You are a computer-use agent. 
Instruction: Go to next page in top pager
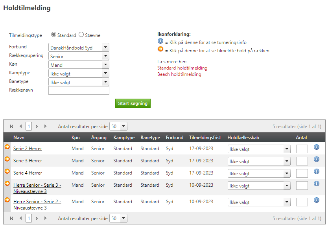[x=37, y=127]
